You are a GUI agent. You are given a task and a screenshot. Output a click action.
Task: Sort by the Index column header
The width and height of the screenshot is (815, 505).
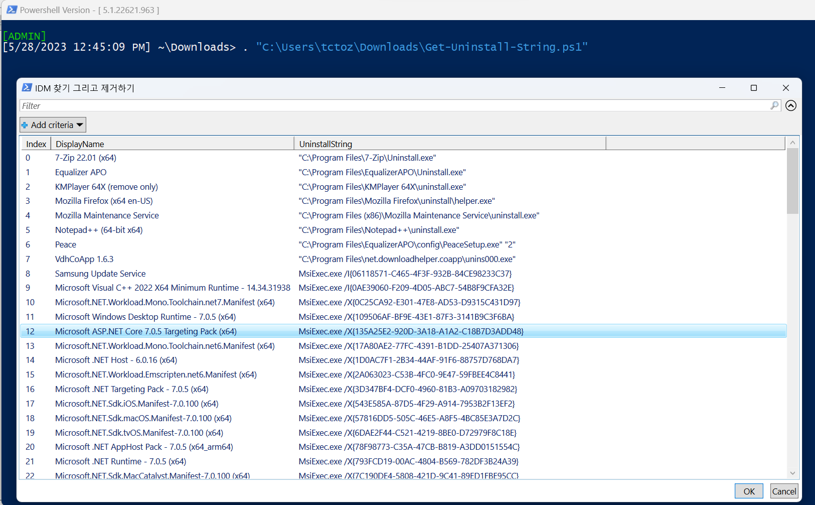click(x=36, y=144)
